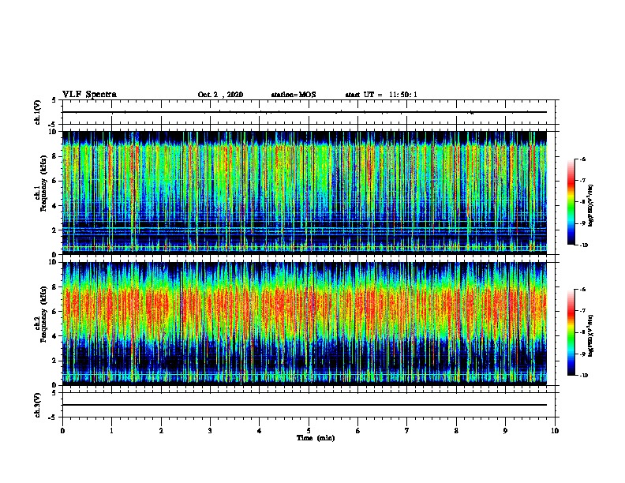Click the "10" kHz tick of ch.1 spectrogram
Screen dimensions: 625x483
tap(53, 132)
